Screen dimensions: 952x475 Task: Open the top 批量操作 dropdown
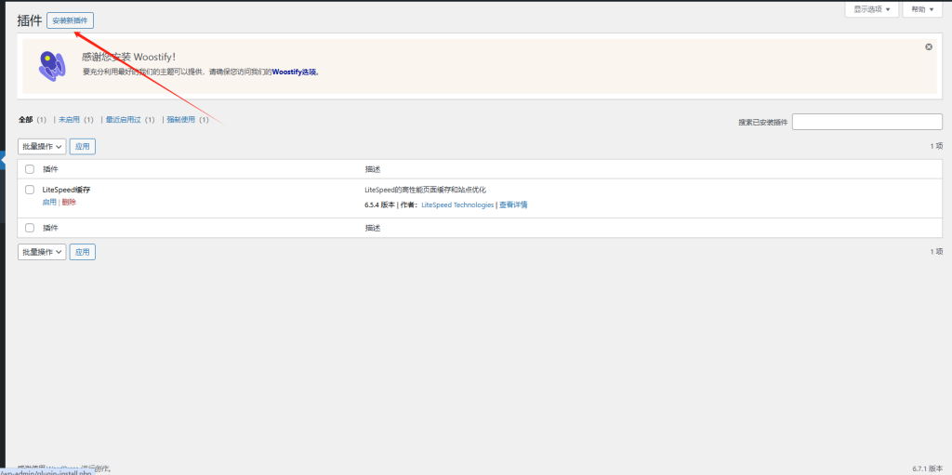(42, 147)
